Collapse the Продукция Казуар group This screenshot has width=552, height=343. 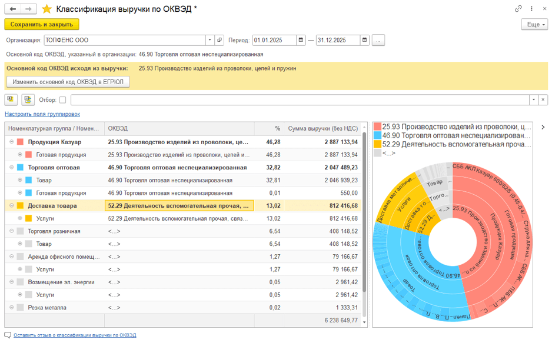pyautogui.click(x=11, y=142)
